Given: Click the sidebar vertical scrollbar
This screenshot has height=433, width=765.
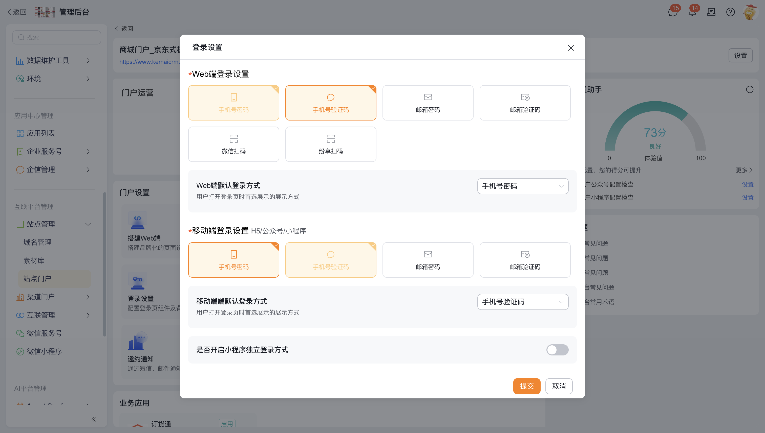Looking at the screenshot, I should (x=104, y=265).
